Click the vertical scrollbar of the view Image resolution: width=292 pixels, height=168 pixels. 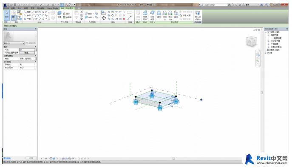(262, 92)
